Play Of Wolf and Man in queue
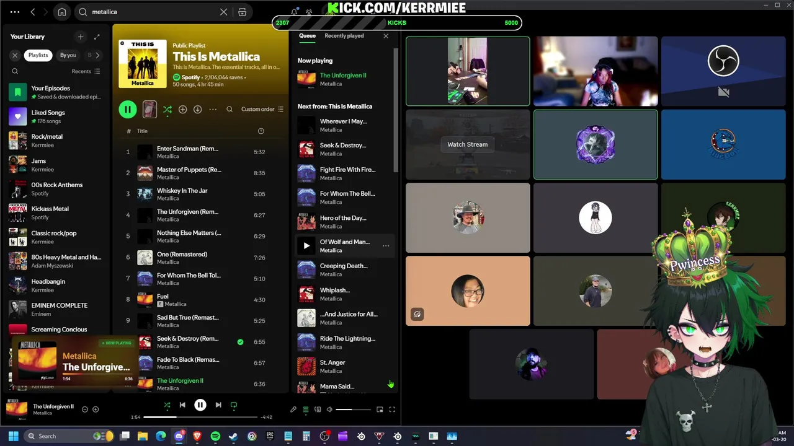This screenshot has width=794, height=446. click(x=306, y=246)
